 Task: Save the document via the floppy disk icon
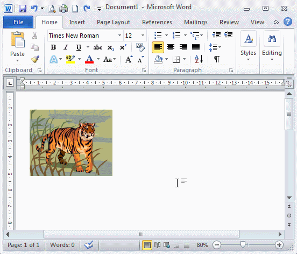[x=23, y=9]
